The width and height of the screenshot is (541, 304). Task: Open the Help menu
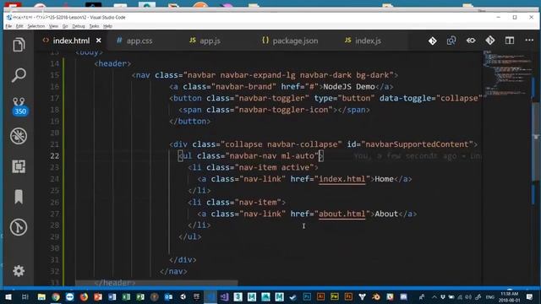107,26
